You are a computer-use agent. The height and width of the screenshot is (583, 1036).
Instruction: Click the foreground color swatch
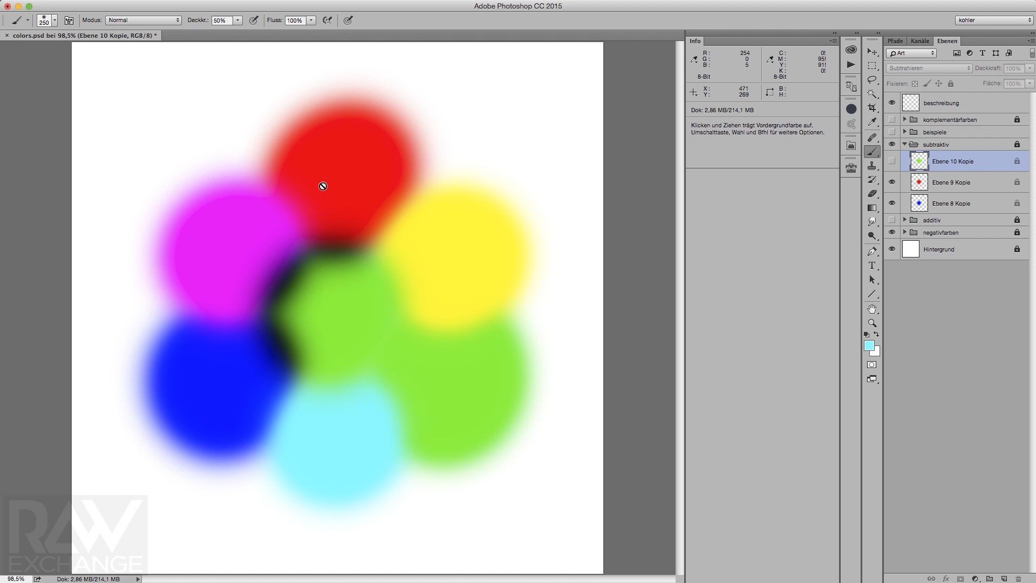coord(869,345)
